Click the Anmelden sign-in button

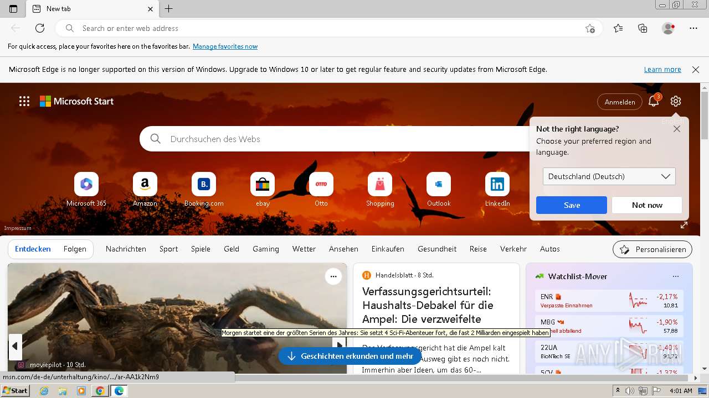(x=620, y=102)
